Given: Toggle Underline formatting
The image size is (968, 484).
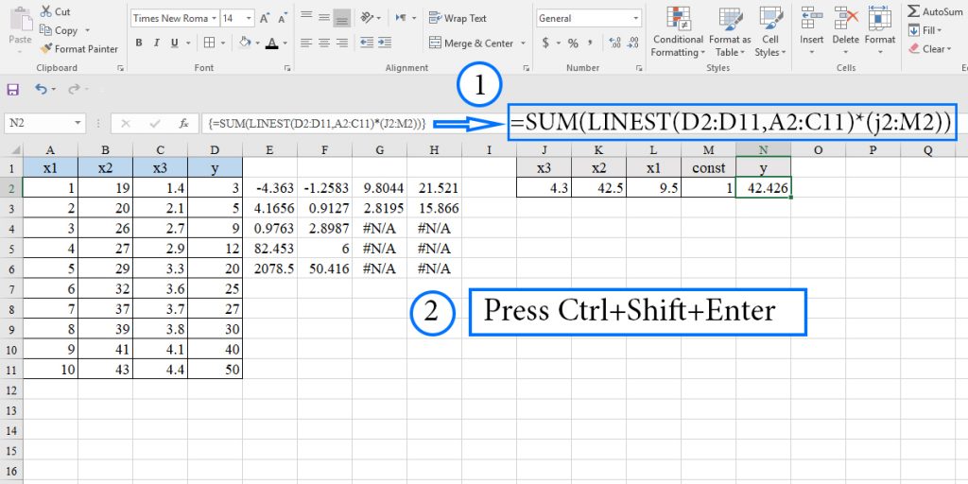Looking at the screenshot, I should point(174,43).
